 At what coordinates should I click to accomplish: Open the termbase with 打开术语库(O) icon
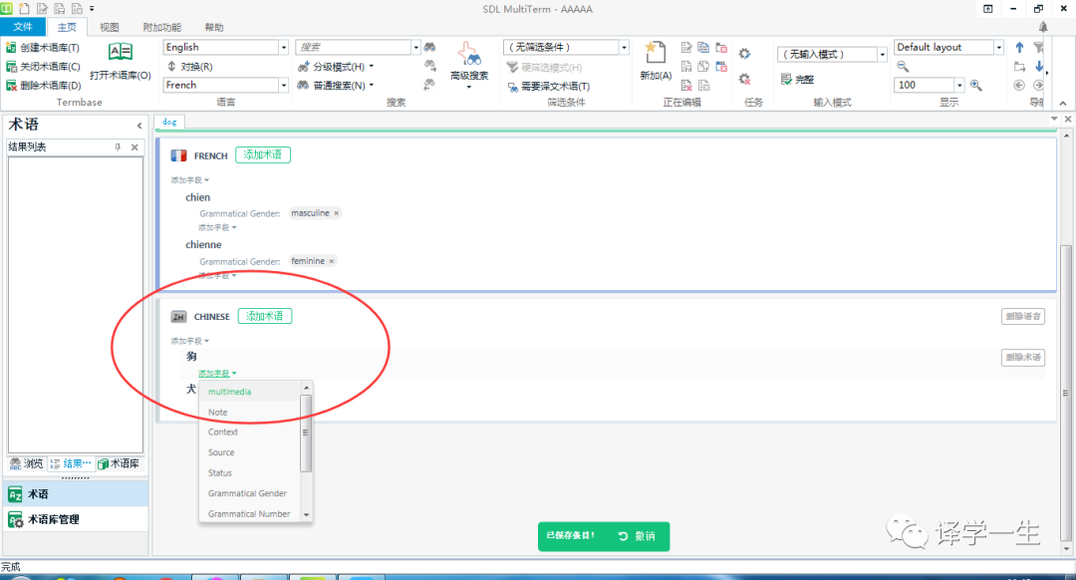tap(121, 52)
